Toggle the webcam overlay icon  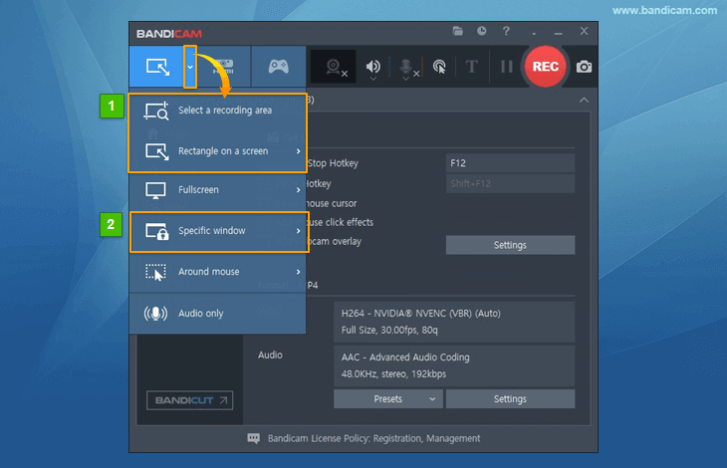(334, 67)
